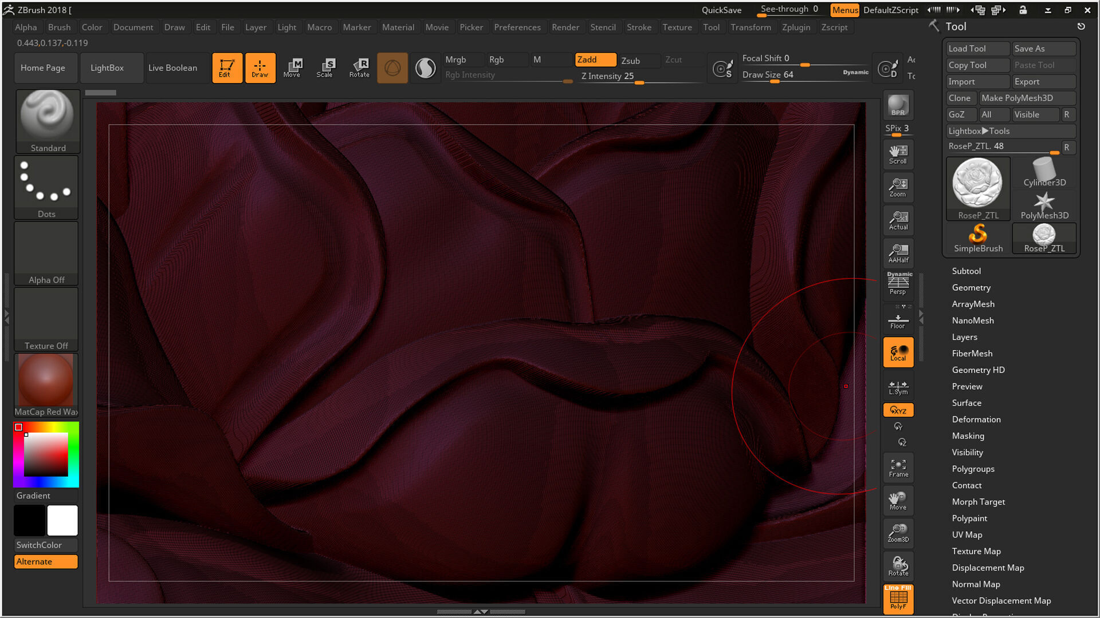This screenshot has width=1100, height=618.
Task: Select the Rotate transform tool
Action: [x=359, y=68]
